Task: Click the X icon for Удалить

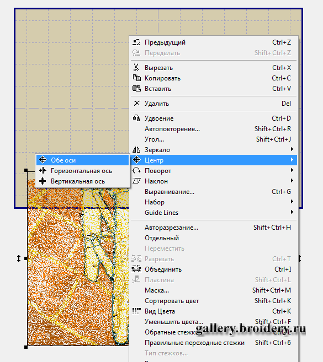Action: (137, 103)
